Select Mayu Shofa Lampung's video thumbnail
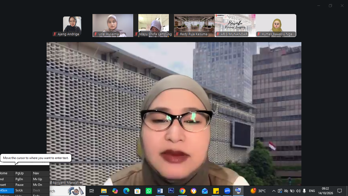 (x=154, y=26)
